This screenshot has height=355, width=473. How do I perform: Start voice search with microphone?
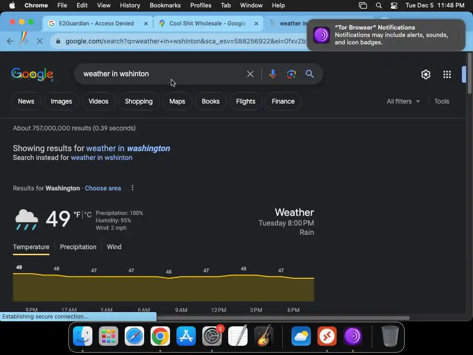[x=273, y=74]
